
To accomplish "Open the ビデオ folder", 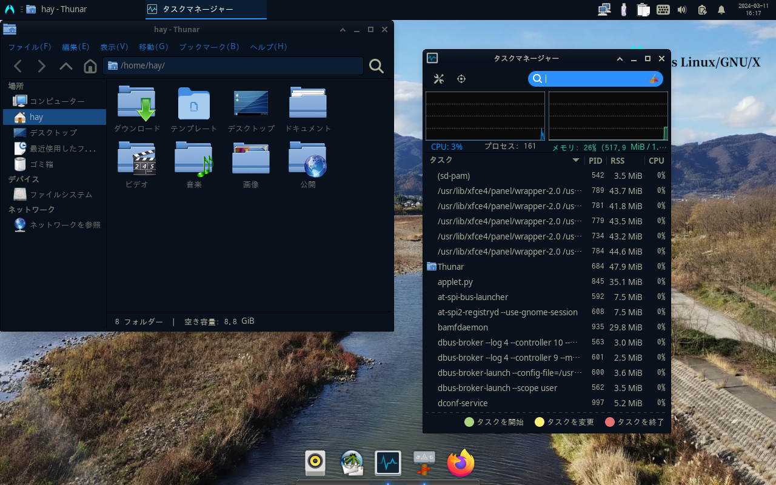I will coord(137,165).
